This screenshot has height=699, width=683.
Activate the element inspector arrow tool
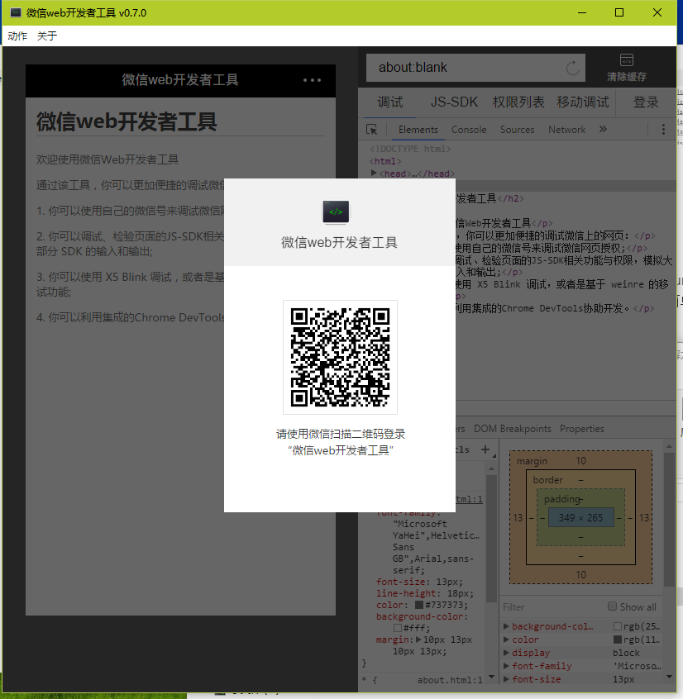click(x=372, y=130)
